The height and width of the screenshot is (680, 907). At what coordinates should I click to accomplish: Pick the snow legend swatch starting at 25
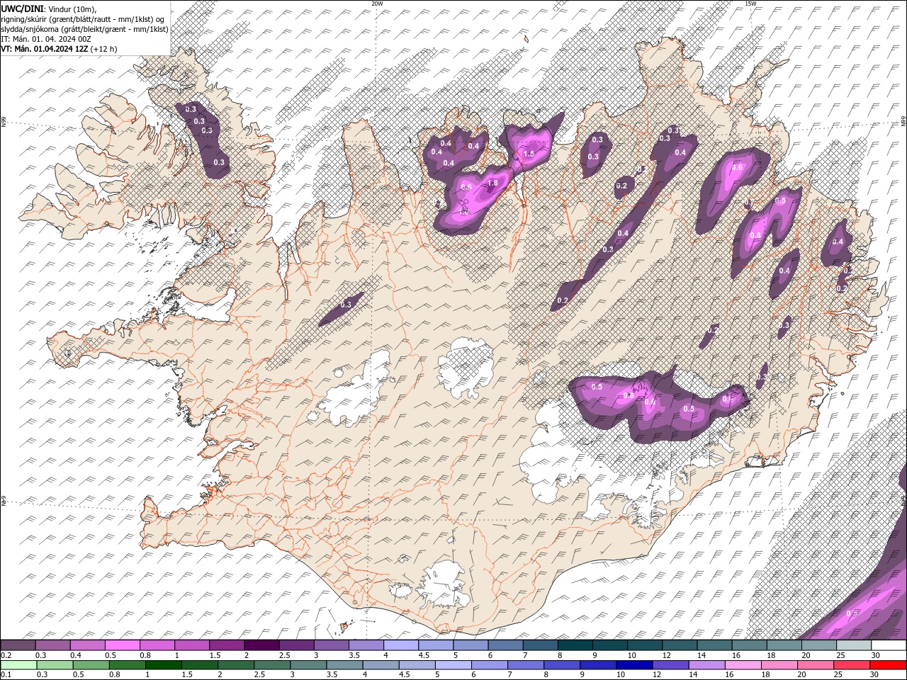coord(854,645)
